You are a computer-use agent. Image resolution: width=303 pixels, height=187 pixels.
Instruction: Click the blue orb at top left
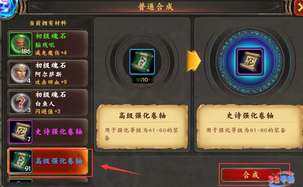tap(8, 8)
